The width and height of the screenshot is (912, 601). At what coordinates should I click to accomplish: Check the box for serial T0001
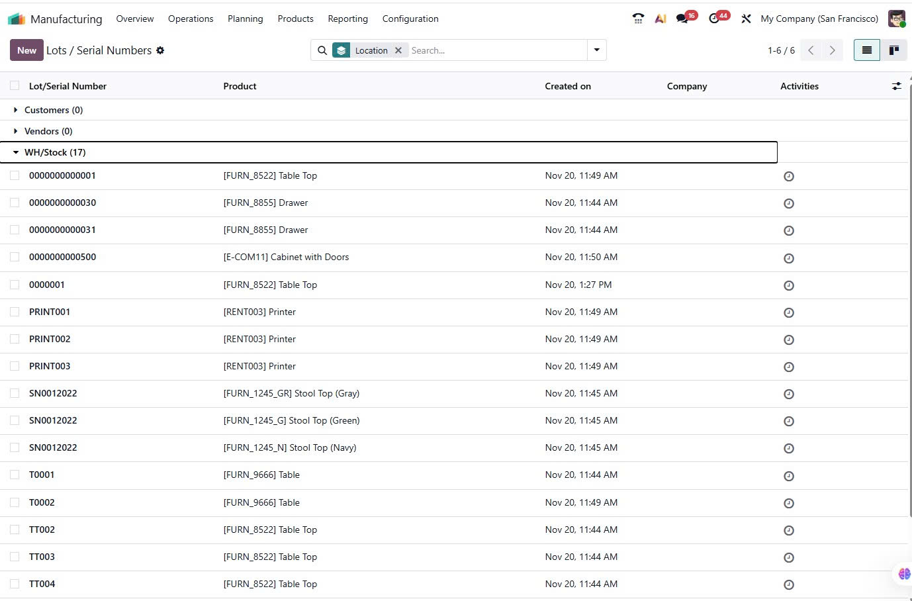[x=15, y=475]
